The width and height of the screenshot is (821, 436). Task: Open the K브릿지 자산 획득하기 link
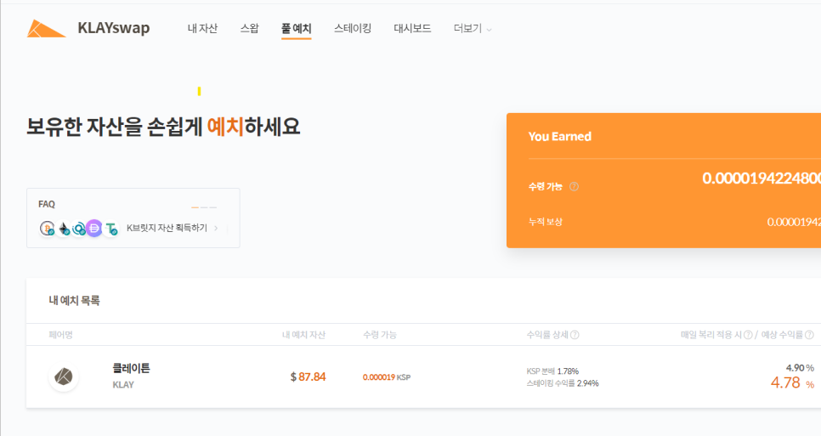click(167, 229)
